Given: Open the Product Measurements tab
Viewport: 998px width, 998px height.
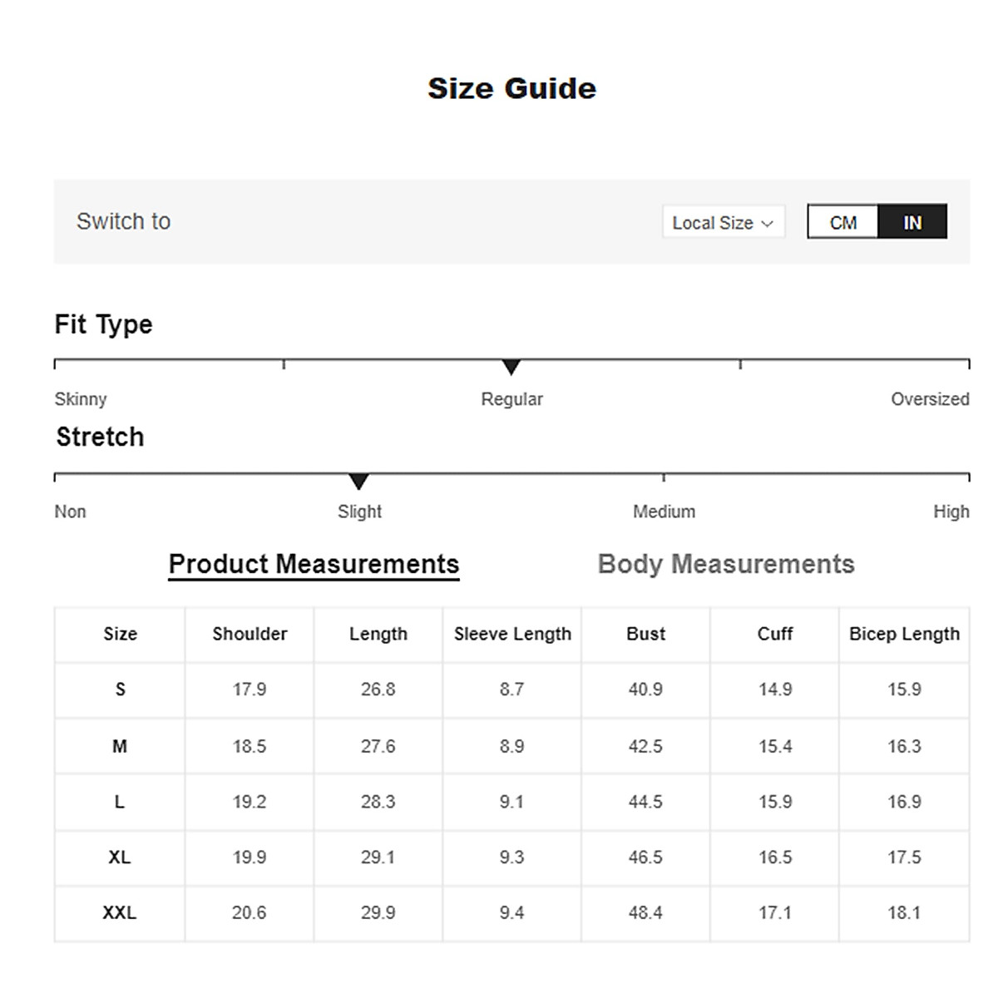Looking at the screenshot, I should [x=314, y=564].
